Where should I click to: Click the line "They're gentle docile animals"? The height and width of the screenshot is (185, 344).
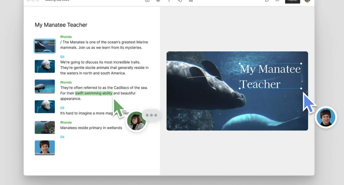pos(104,68)
